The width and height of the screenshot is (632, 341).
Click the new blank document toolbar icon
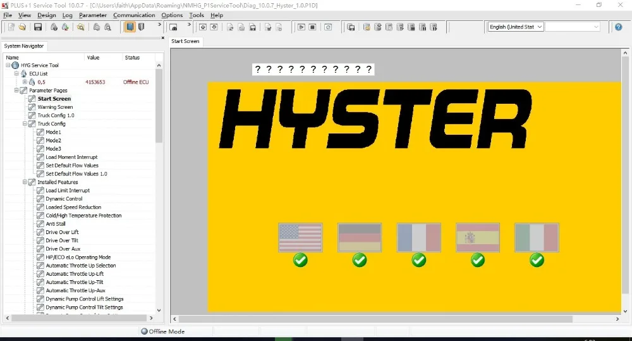pyautogui.click(x=11, y=27)
